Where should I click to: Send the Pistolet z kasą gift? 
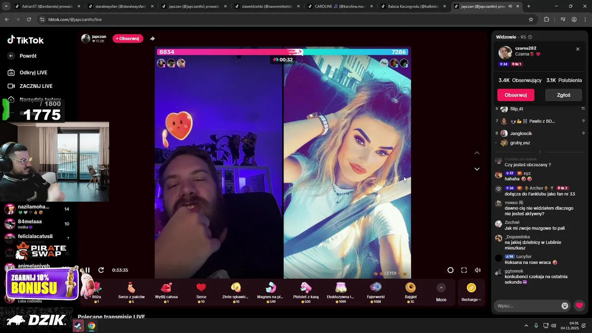306,292
